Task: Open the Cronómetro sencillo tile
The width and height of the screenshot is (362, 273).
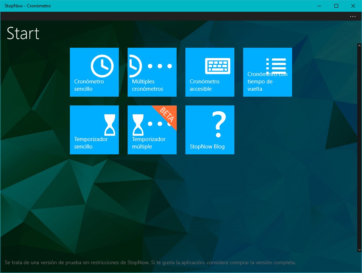Action: [94, 72]
